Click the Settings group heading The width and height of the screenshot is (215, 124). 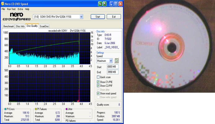100,53
